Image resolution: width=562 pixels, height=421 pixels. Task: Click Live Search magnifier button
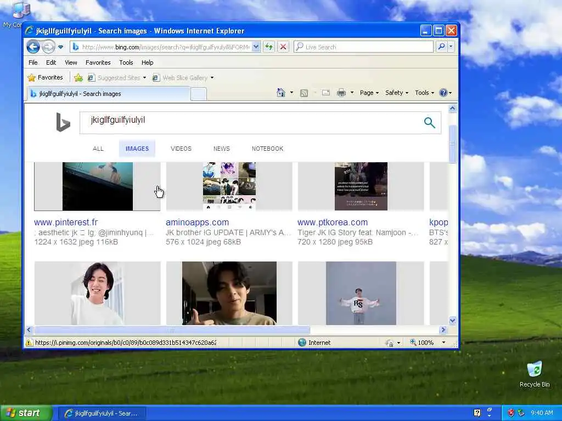click(442, 47)
